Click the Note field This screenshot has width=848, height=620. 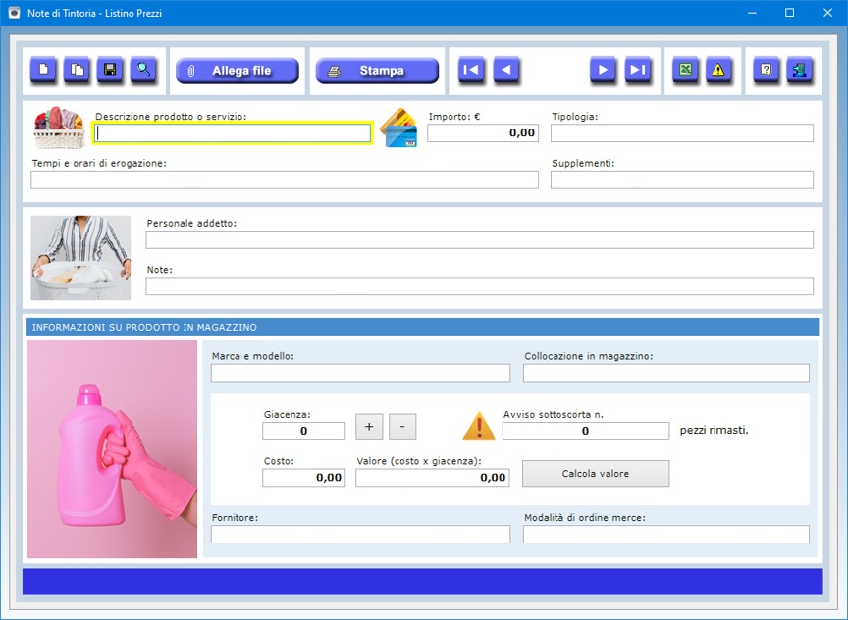479,286
